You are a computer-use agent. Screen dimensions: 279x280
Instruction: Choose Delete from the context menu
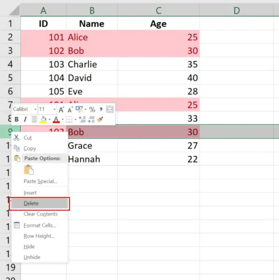[31, 203]
